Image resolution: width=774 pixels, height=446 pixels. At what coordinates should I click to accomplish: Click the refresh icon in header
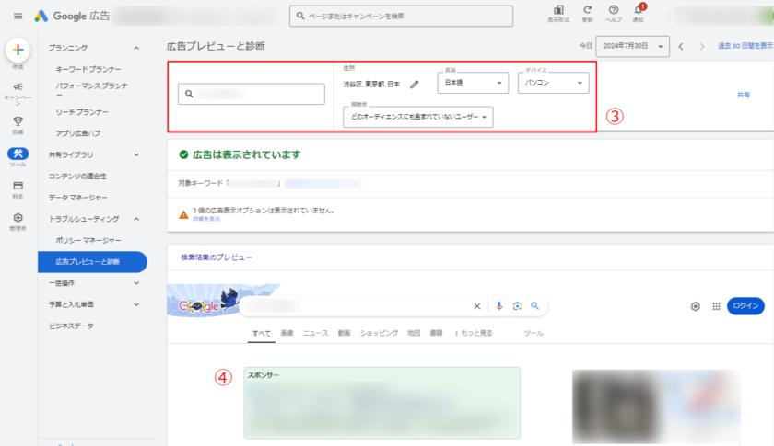click(x=587, y=10)
